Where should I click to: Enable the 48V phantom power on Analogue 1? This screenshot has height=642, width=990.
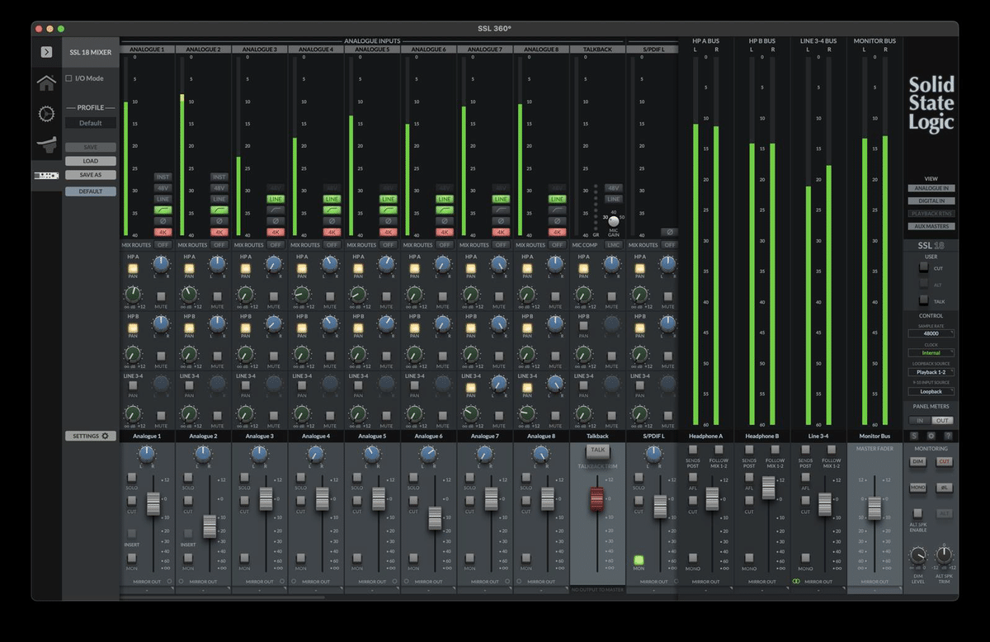pos(163,187)
